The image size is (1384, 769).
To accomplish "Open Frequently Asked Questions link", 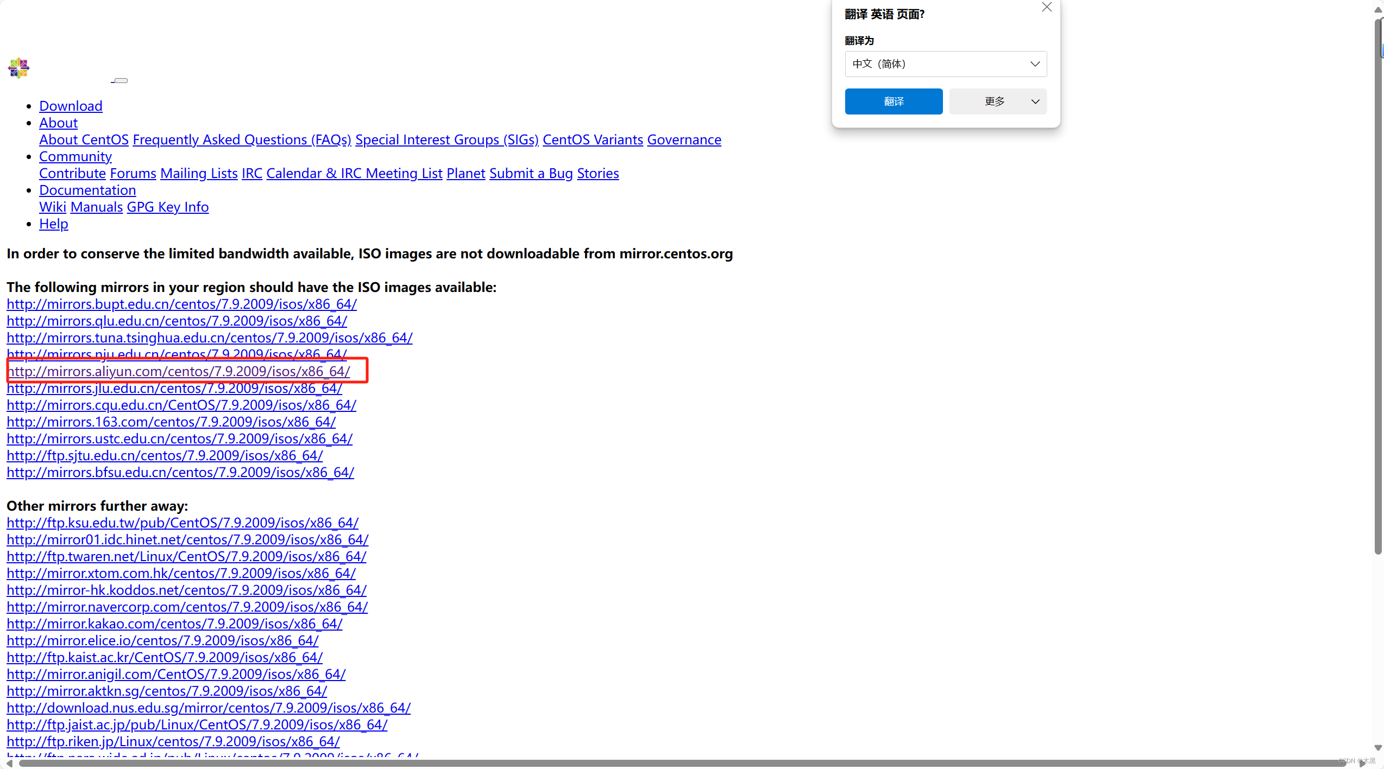I will click(242, 139).
